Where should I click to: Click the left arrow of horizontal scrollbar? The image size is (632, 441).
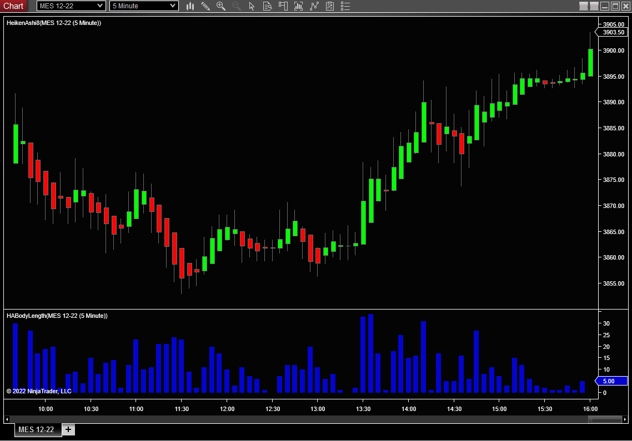pyautogui.click(x=7, y=420)
